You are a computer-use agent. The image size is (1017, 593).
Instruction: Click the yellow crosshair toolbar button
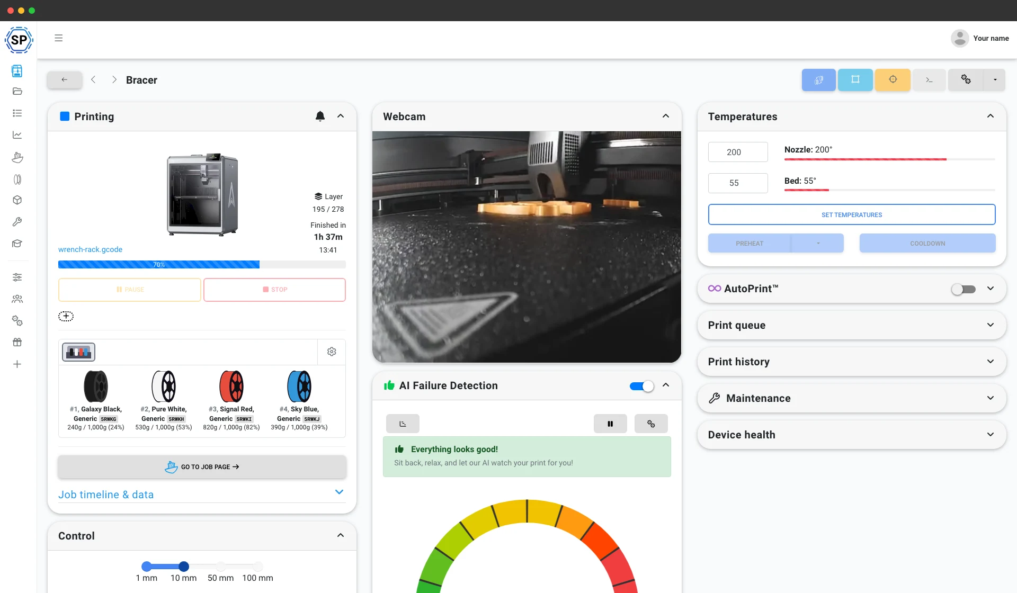click(893, 80)
